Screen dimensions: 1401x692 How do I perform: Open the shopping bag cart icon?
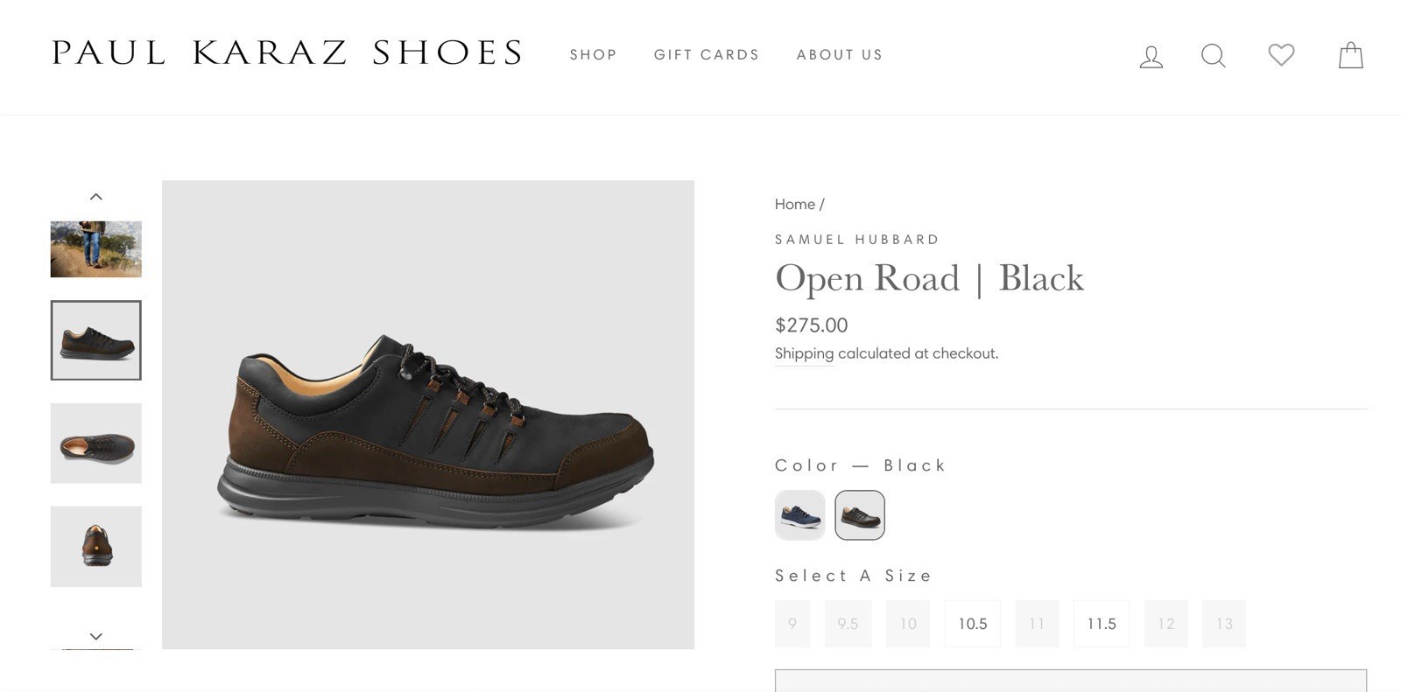1351,55
